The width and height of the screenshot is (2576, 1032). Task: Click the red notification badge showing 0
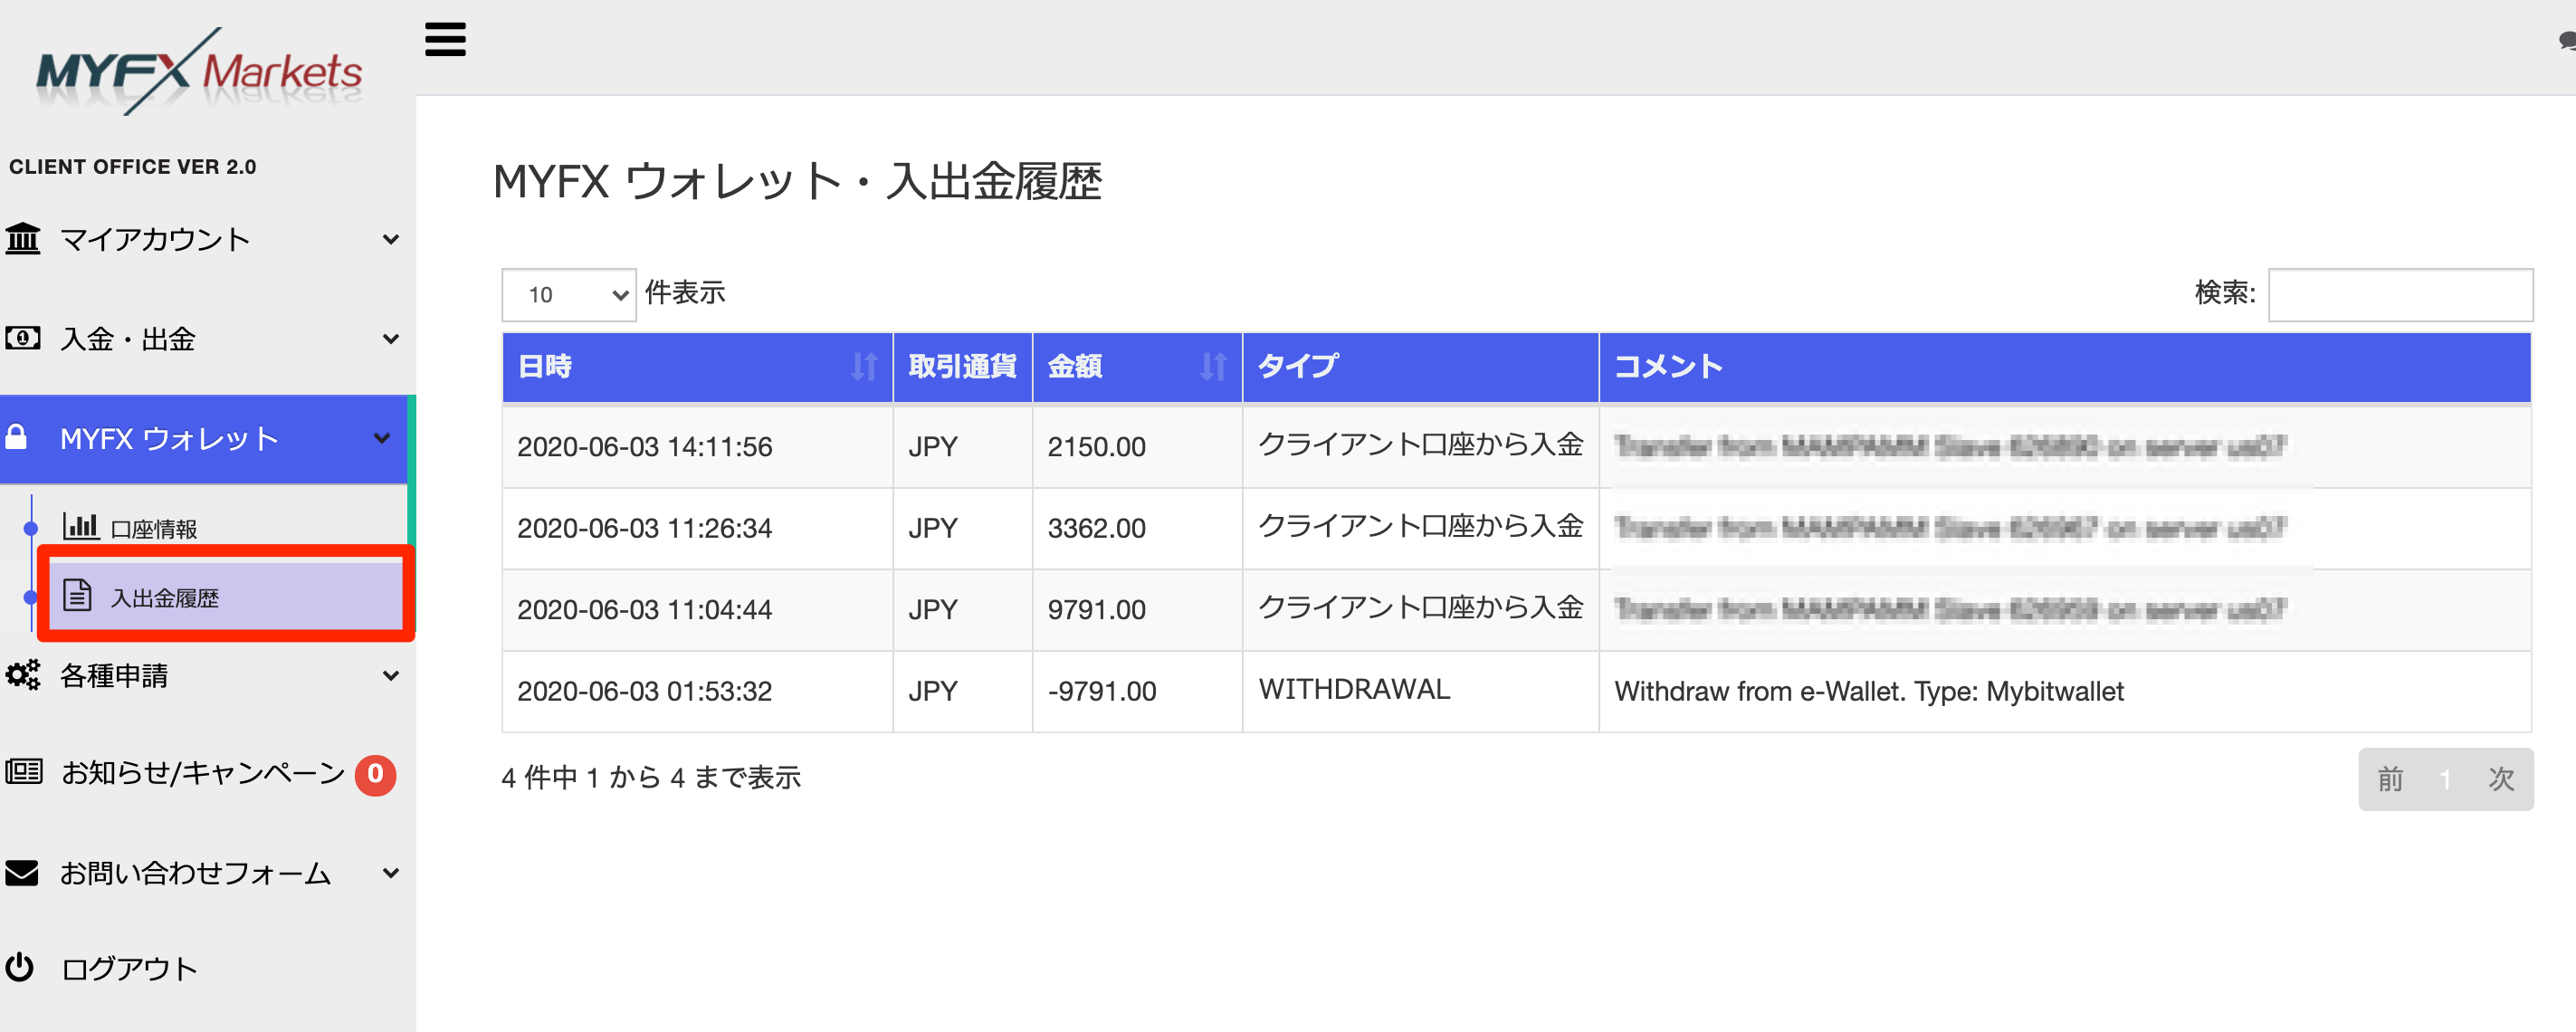click(375, 774)
